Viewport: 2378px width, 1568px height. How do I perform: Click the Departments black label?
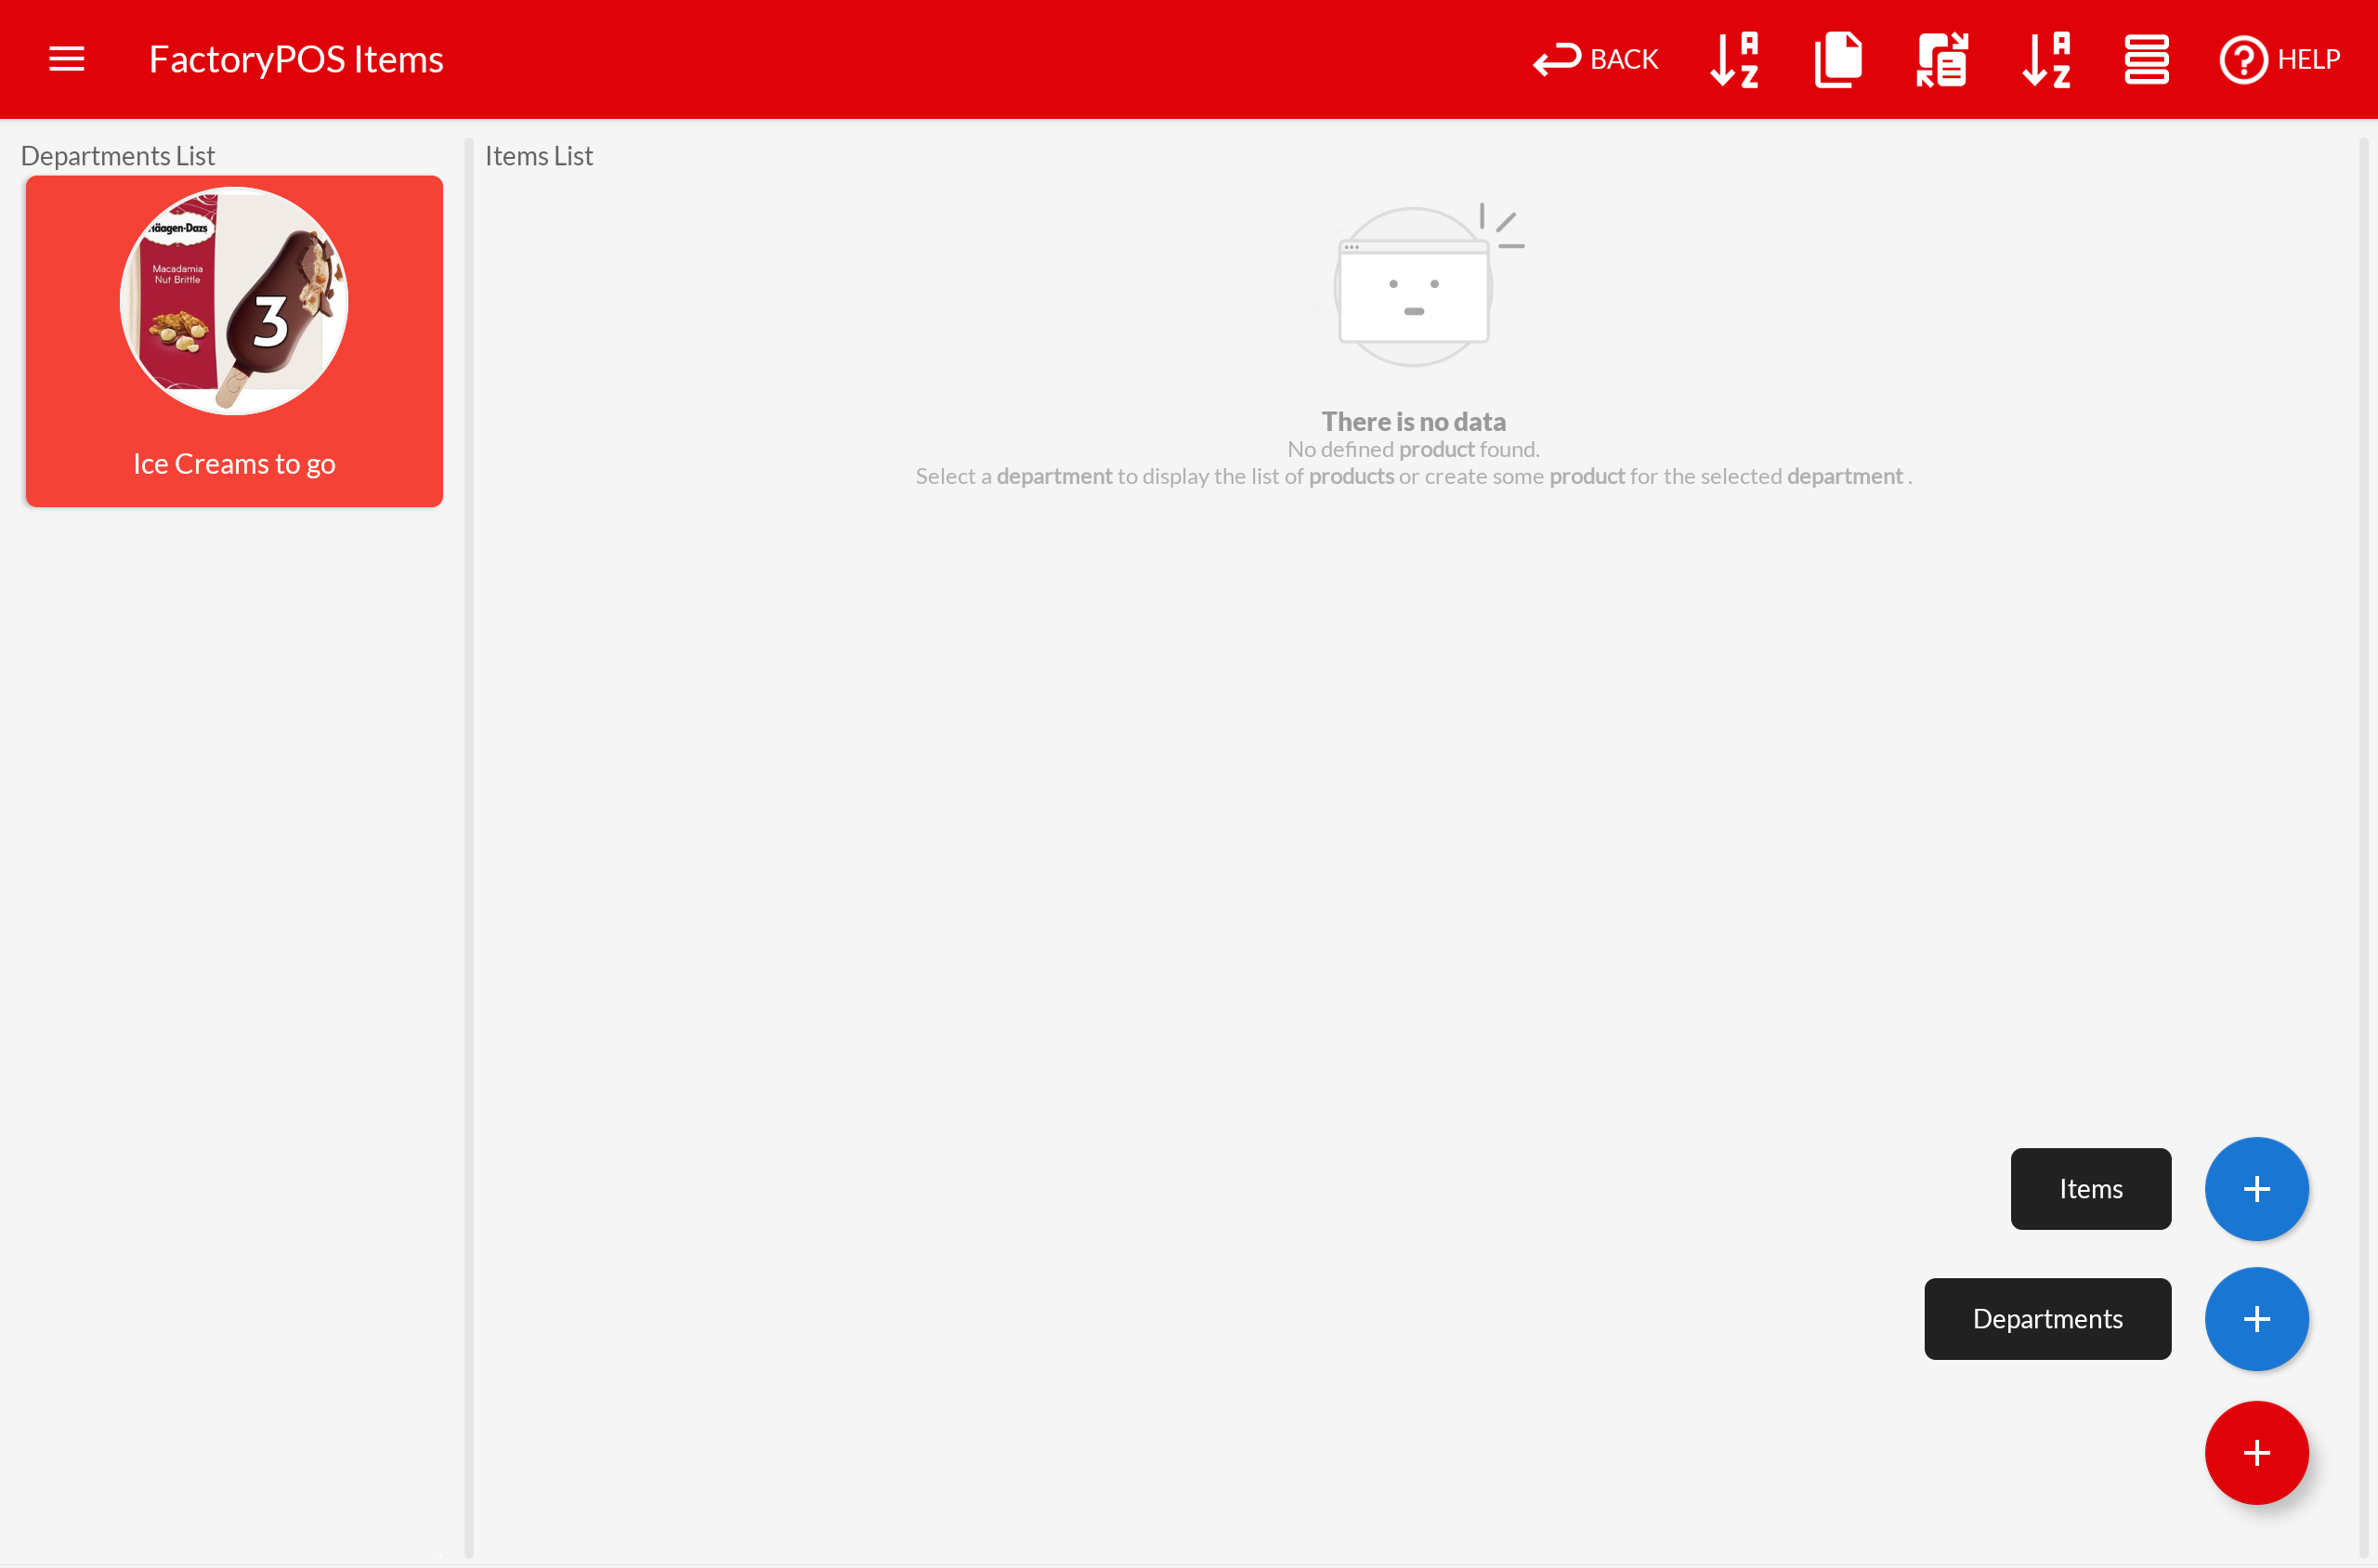tap(2047, 1318)
